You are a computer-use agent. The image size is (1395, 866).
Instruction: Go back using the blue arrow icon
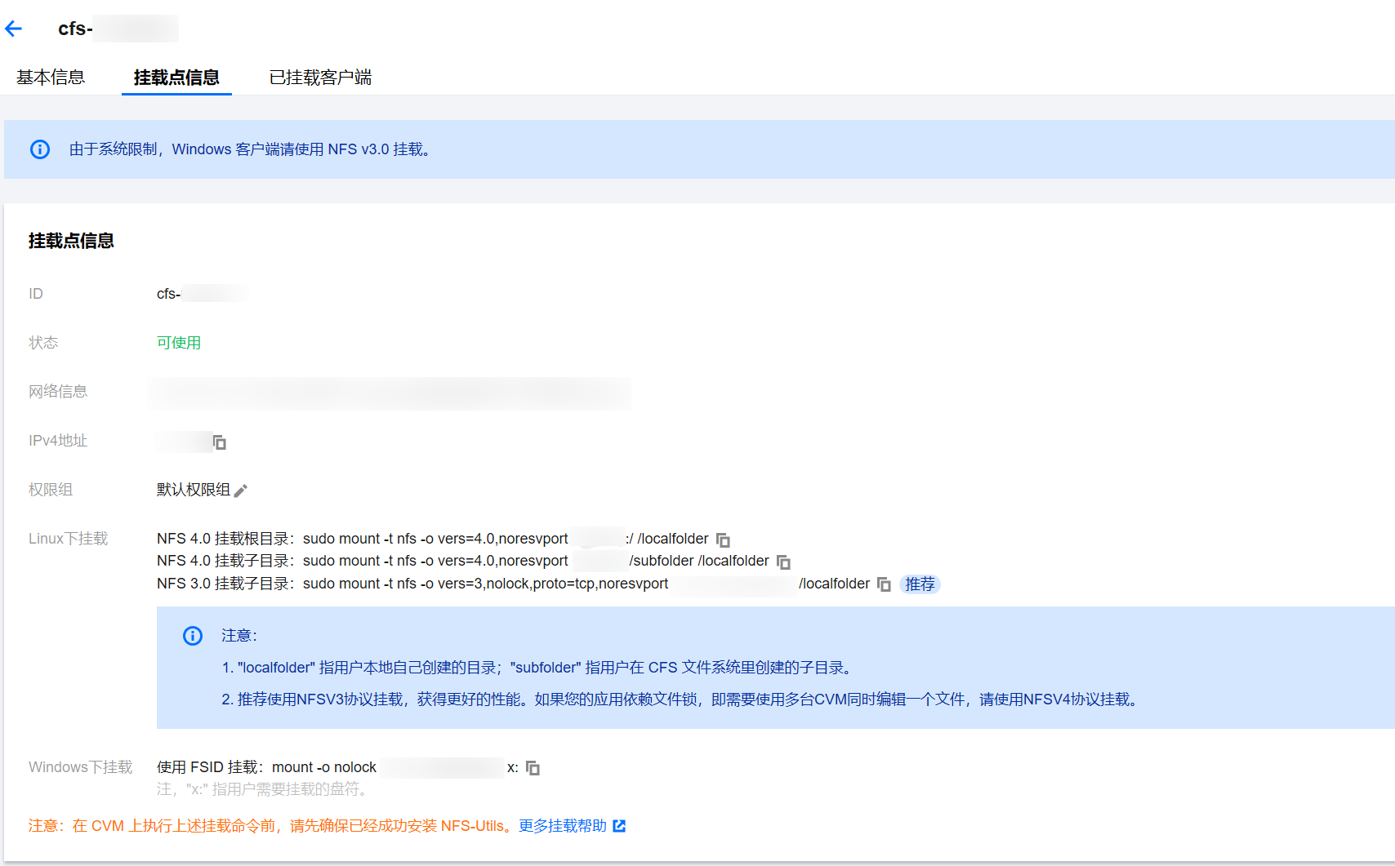click(x=13, y=29)
